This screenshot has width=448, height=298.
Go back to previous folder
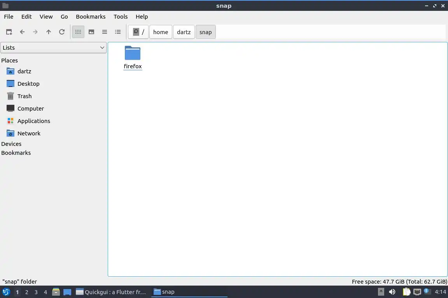(22, 32)
